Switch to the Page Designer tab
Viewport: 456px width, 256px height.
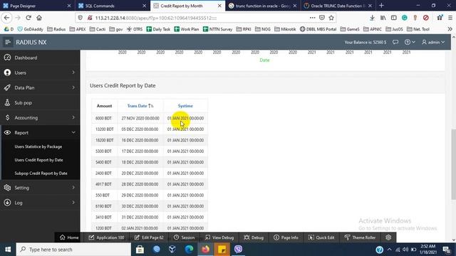(37, 6)
